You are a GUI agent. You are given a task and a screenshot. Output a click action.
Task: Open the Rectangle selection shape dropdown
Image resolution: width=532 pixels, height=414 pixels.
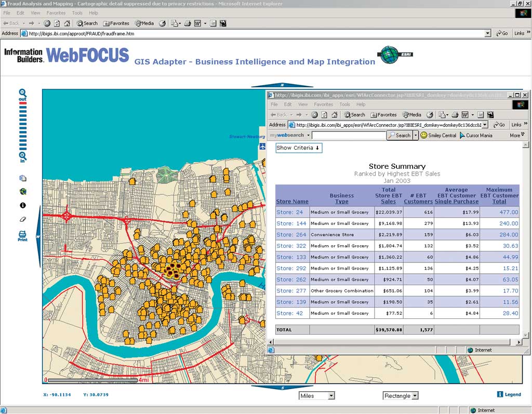pyautogui.click(x=415, y=396)
